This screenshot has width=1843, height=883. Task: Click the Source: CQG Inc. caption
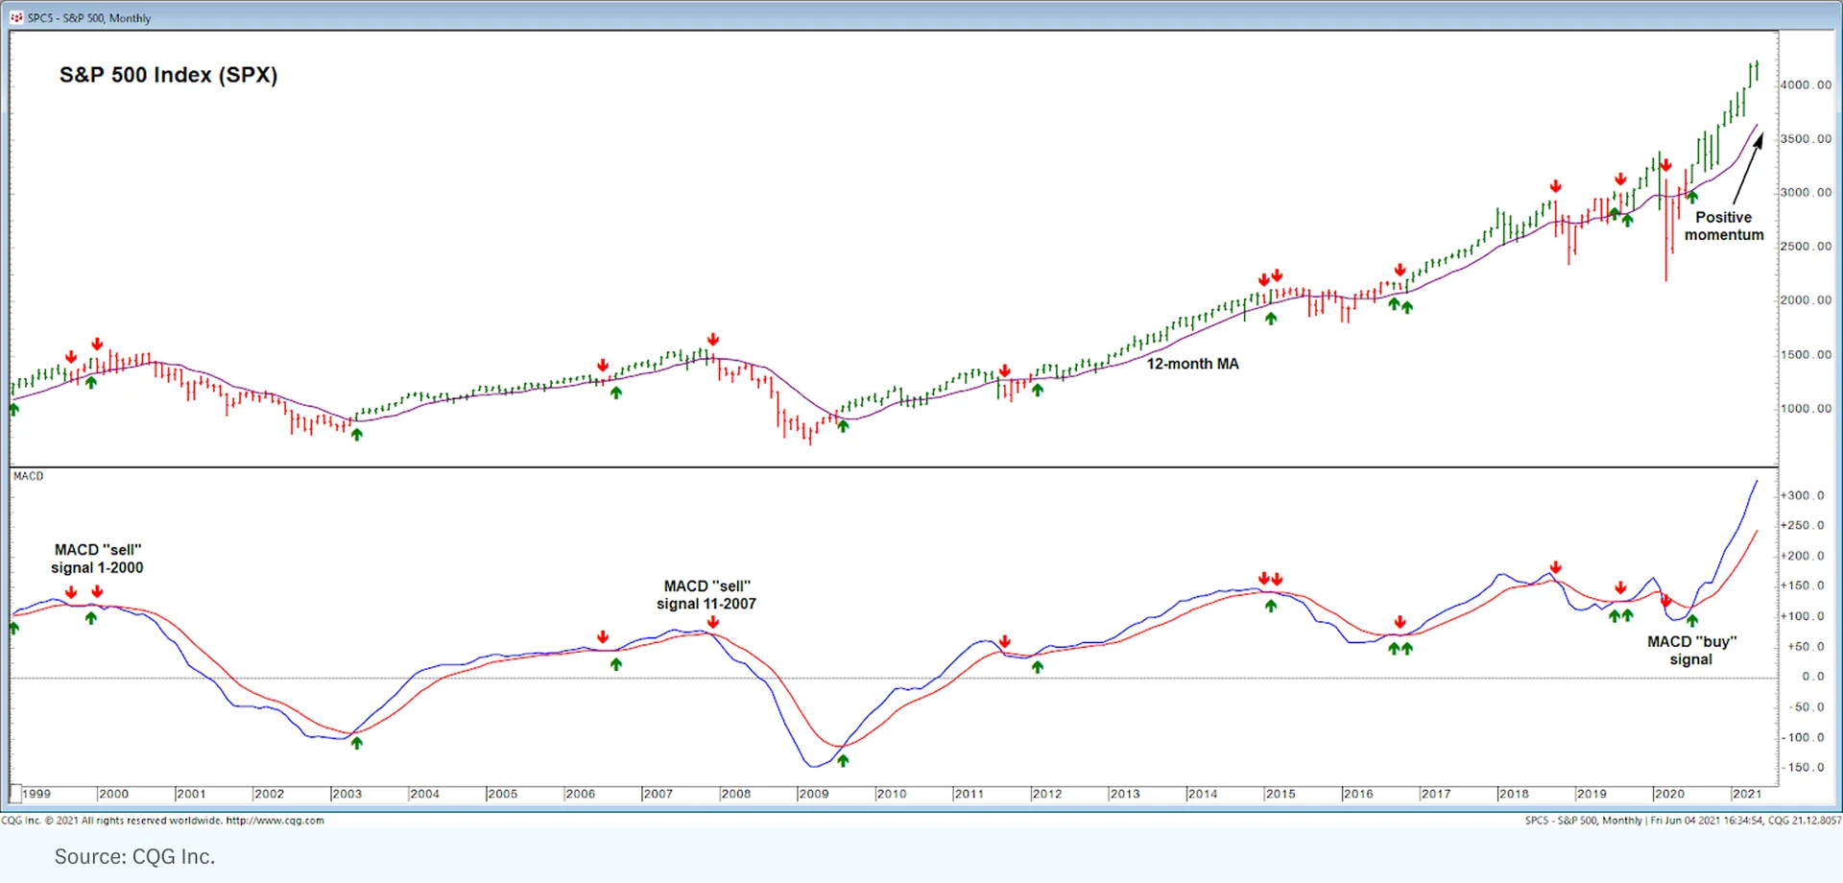click(x=134, y=856)
